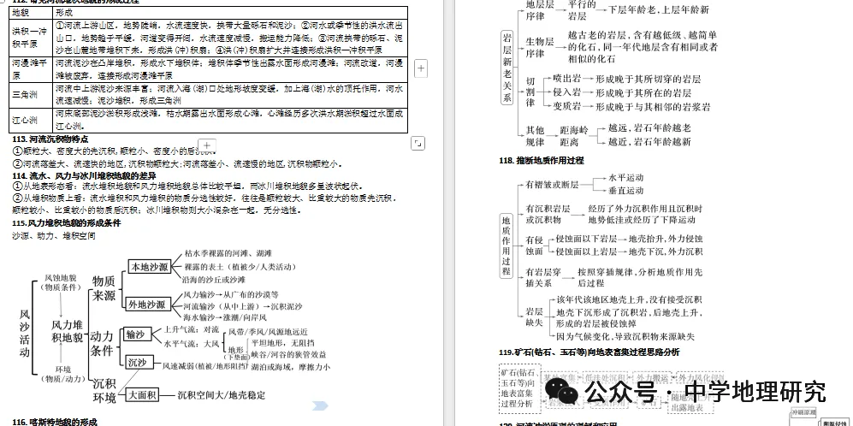Click the text "距海岭距离"
The width and height of the screenshot is (853, 426).
pyautogui.click(x=574, y=136)
